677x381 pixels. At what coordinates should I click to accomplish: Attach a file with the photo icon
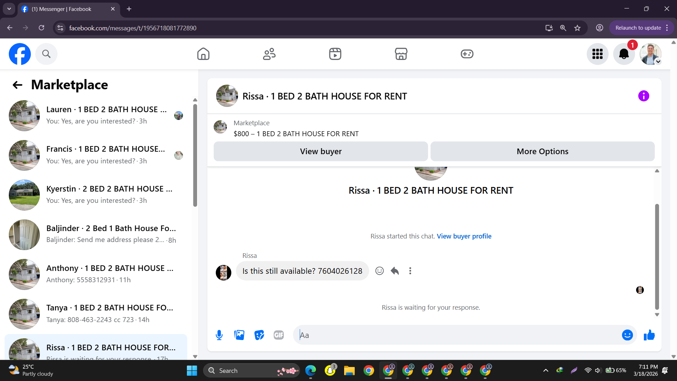tap(239, 335)
